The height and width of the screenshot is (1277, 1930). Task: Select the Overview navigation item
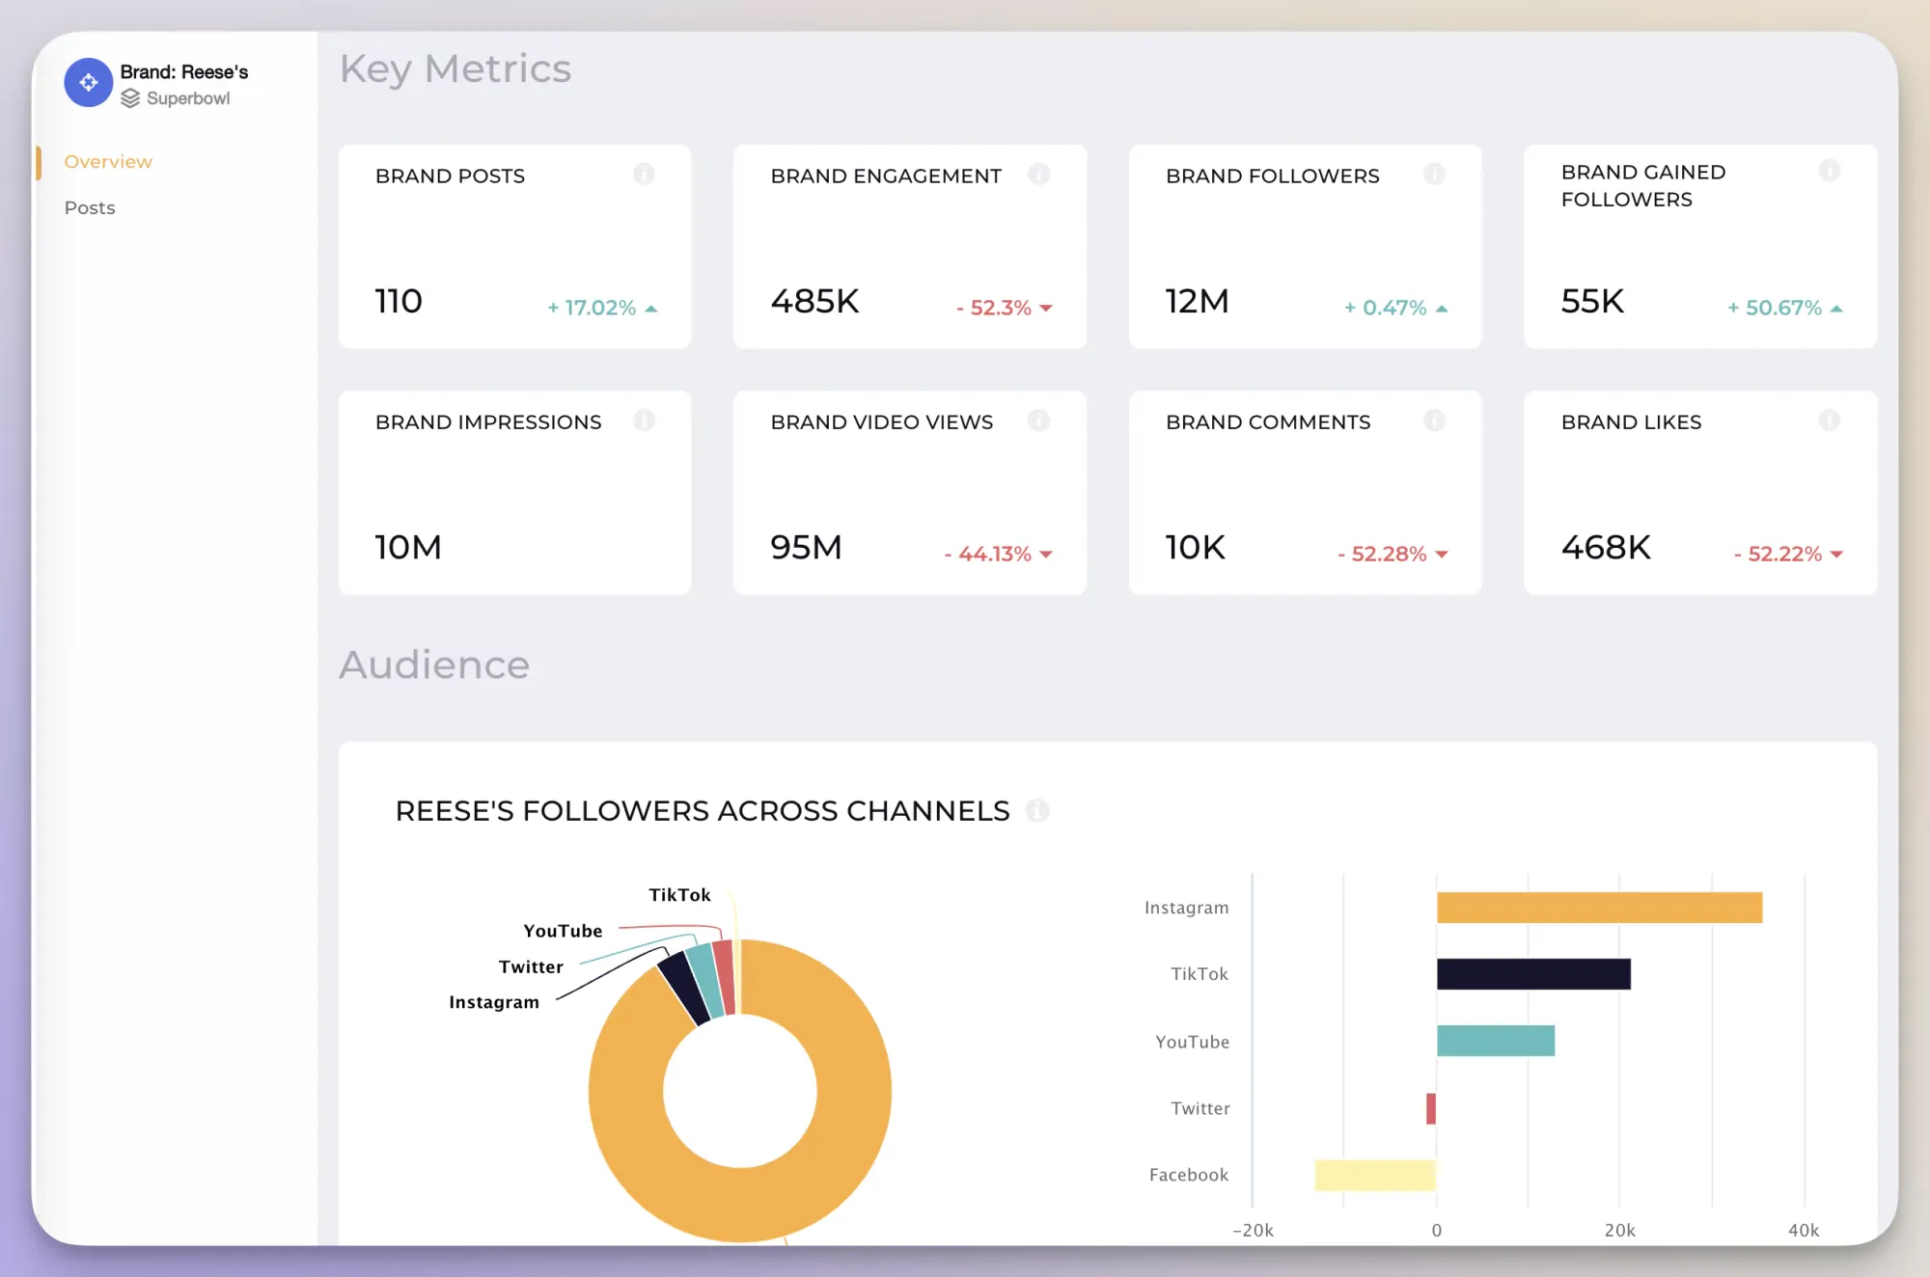[108, 160]
